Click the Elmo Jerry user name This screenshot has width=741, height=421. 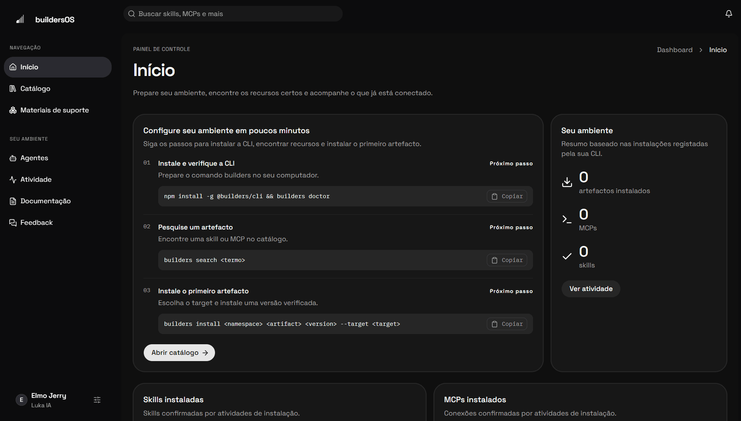(x=49, y=396)
